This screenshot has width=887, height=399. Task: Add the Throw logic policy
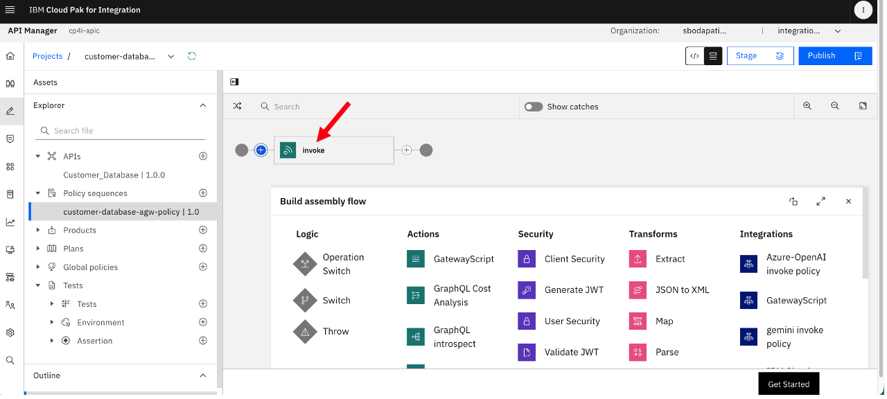click(x=322, y=331)
